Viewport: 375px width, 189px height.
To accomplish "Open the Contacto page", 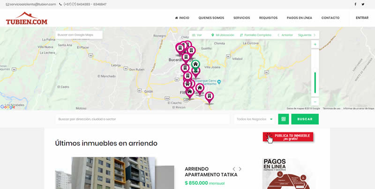I will pos(330,18).
